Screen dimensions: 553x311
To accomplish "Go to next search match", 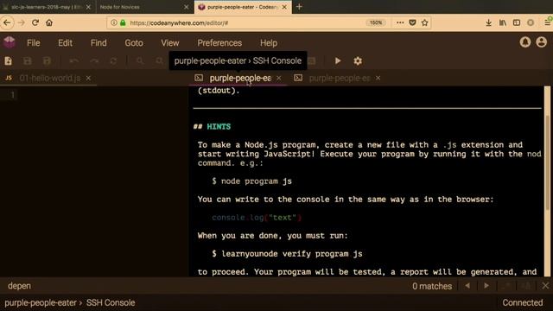I will point(486,286).
